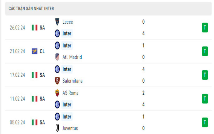Click the Italy flag beside 26.02.24
214x134 pixels.
tap(35, 28)
